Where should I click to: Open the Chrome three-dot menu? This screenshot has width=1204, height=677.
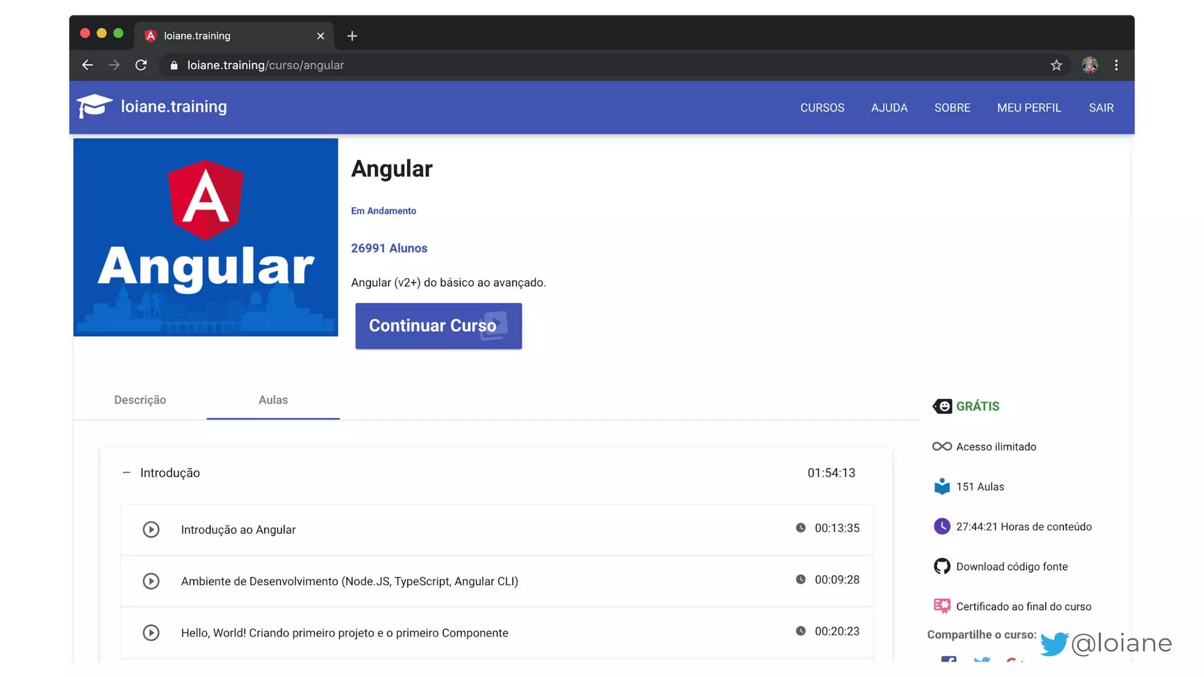point(1116,65)
